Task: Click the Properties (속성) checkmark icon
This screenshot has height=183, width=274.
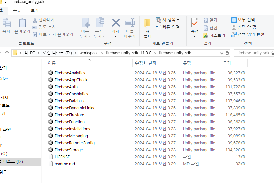Action: [195, 23]
